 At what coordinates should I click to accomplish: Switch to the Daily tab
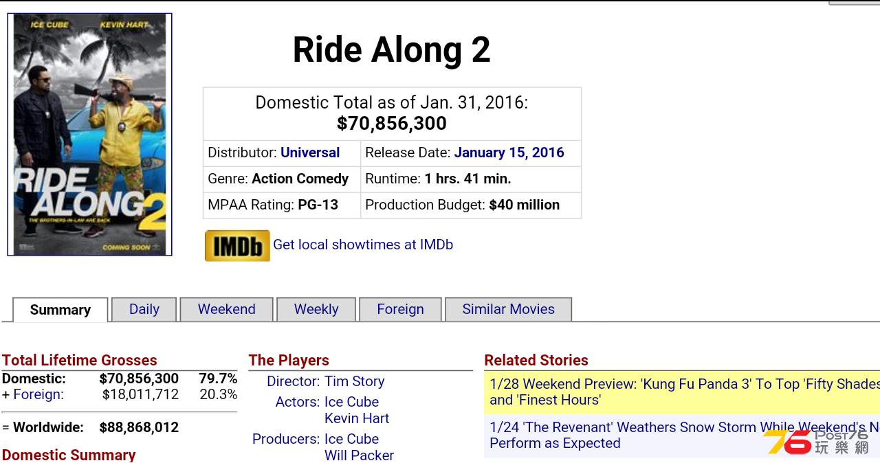pyautogui.click(x=144, y=309)
